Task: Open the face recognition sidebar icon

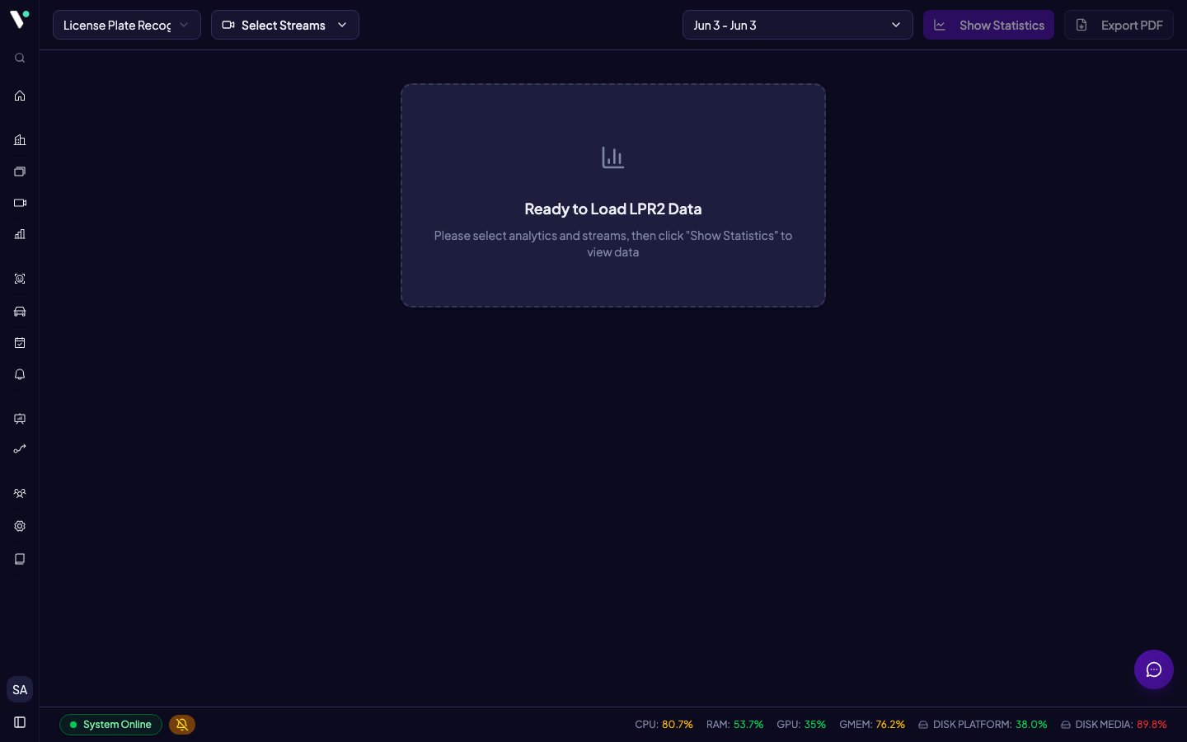Action: click(20, 279)
